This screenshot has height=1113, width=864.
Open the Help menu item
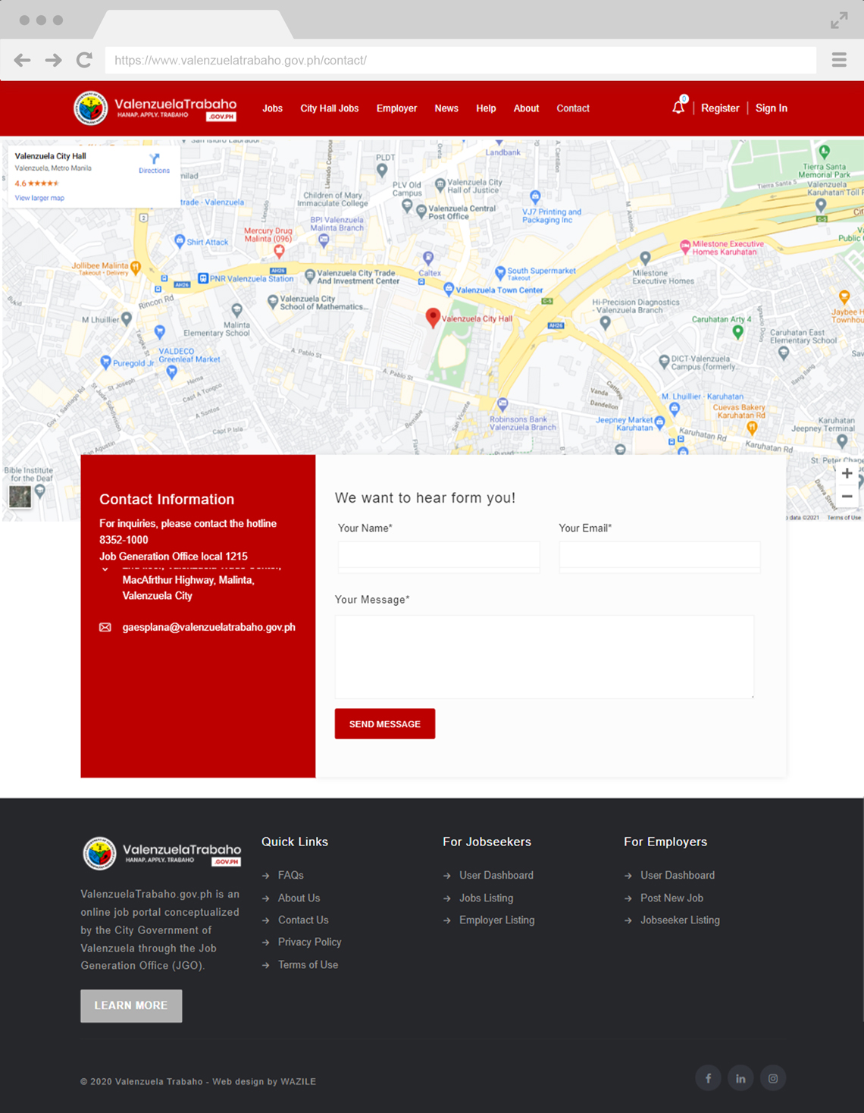[486, 108]
